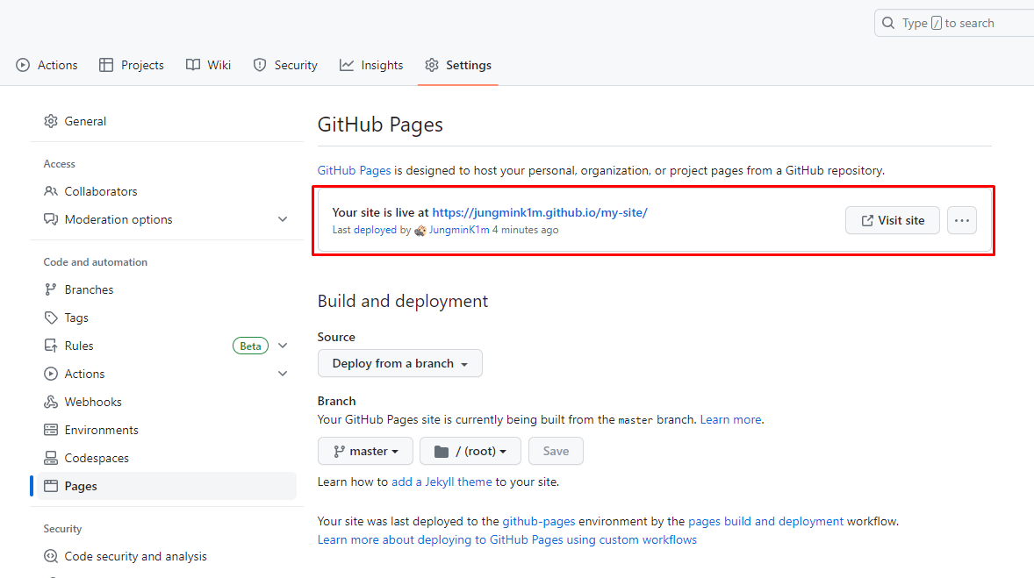The image size is (1034, 578).
Task: Select Pages in the sidebar
Action: [x=167, y=486]
